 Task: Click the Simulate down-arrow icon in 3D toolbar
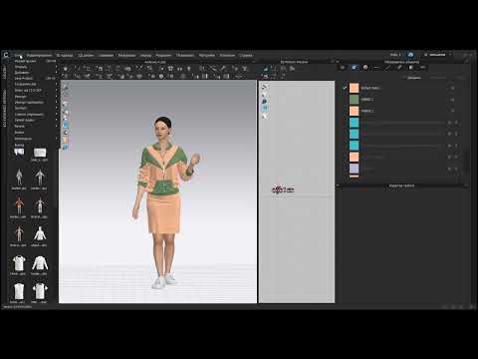(x=66, y=69)
